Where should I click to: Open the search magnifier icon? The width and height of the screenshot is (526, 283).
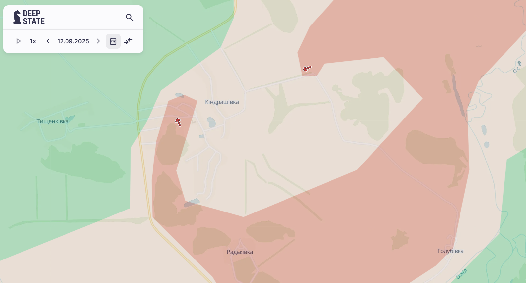[x=130, y=18]
